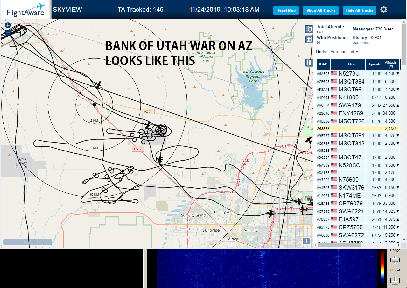
Task: Select the N41800 aircraft row
Action: [359, 97]
